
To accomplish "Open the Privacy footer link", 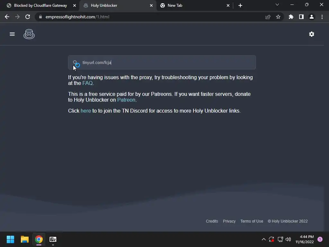I will pyautogui.click(x=229, y=221).
